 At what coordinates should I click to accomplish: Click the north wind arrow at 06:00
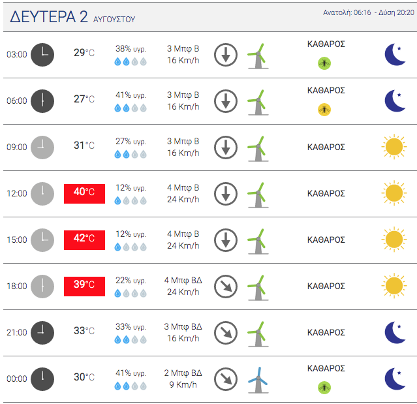click(x=226, y=101)
